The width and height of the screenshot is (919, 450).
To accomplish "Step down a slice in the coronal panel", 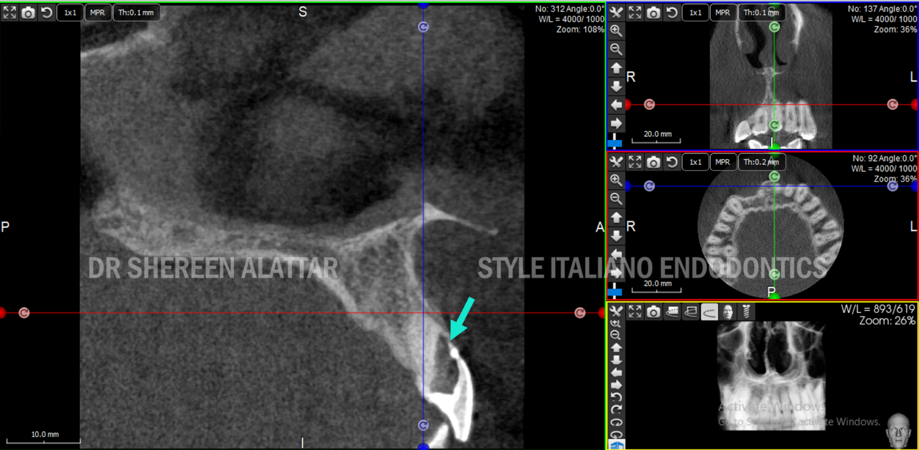I will [616, 86].
